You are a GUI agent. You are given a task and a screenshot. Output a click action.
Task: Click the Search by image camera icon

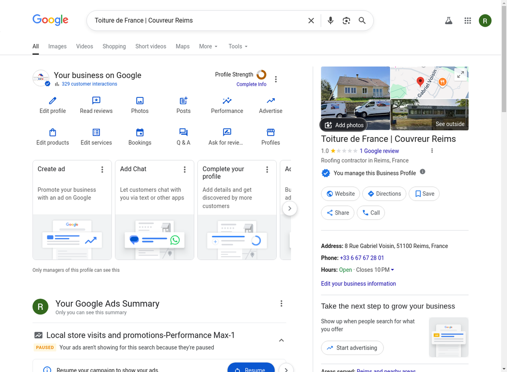346,20
